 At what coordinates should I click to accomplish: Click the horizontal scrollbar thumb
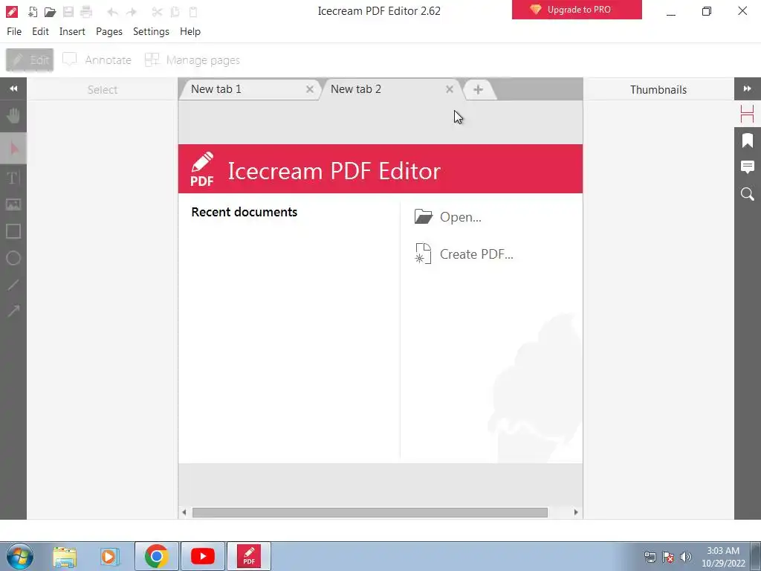(x=370, y=512)
